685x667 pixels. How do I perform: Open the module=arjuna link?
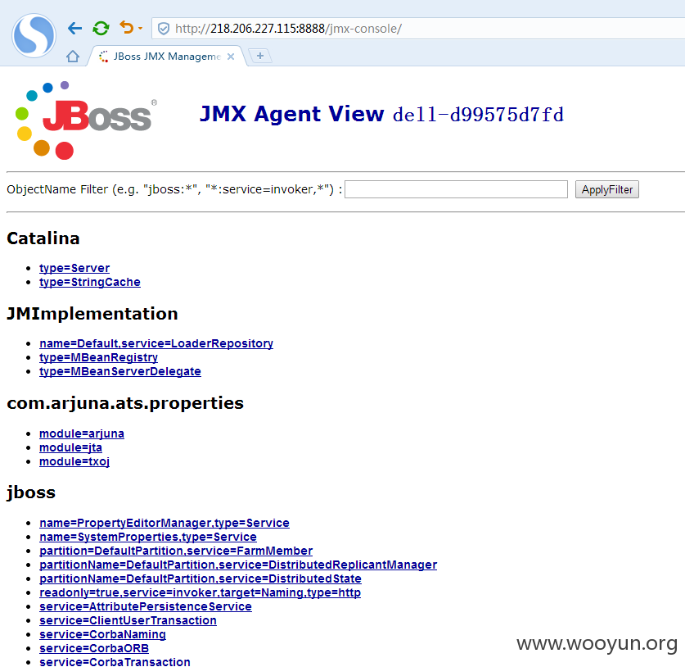pyautogui.click(x=82, y=433)
